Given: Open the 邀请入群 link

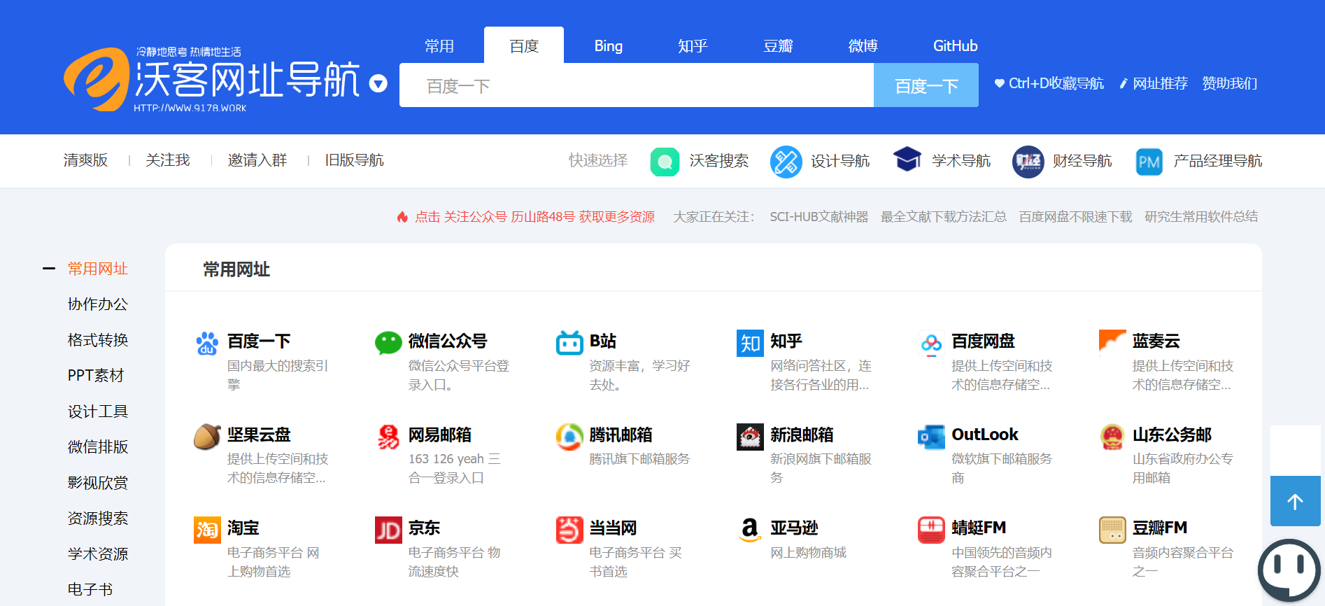Looking at the screenshot, I should click(257, 160).
